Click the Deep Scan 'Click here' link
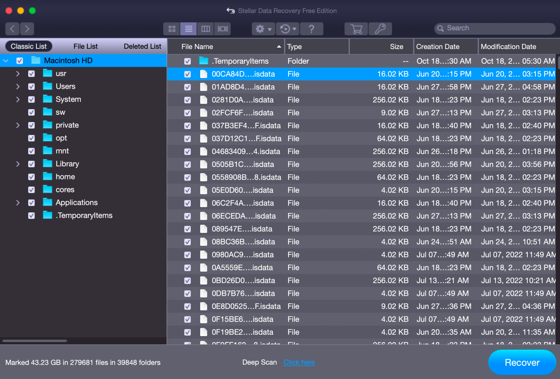 coord(299,362)
